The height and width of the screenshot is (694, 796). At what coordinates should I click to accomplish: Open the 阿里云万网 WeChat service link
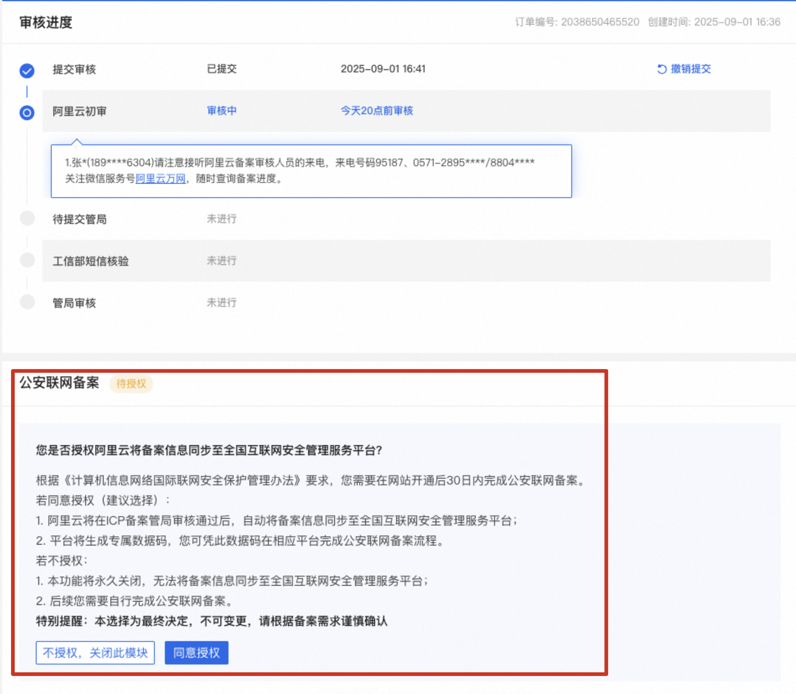[x=160, y=179]
